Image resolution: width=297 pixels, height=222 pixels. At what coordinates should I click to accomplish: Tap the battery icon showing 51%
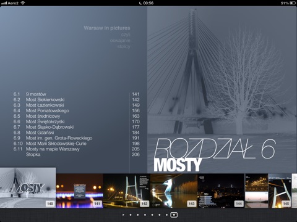pyautogui.click(x=293, y=3)
